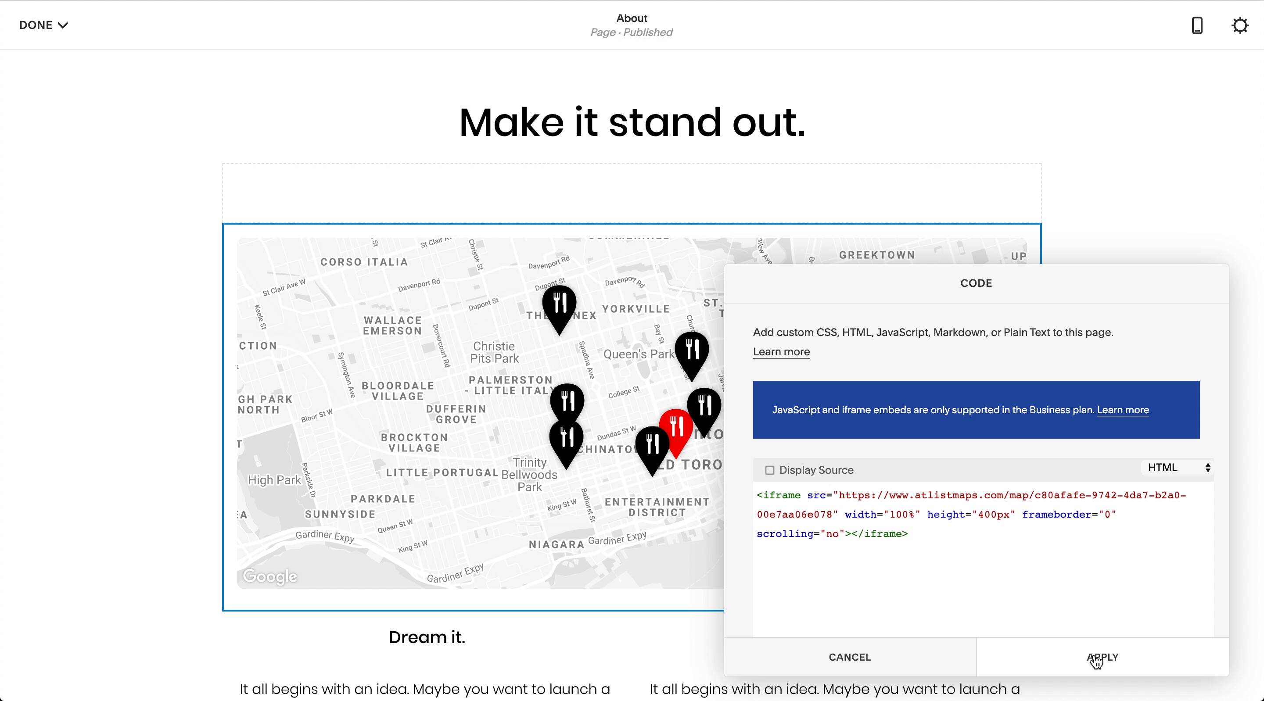1264x701 pixels.
Task: Click the About page title
Action: (x=632, y=18)
